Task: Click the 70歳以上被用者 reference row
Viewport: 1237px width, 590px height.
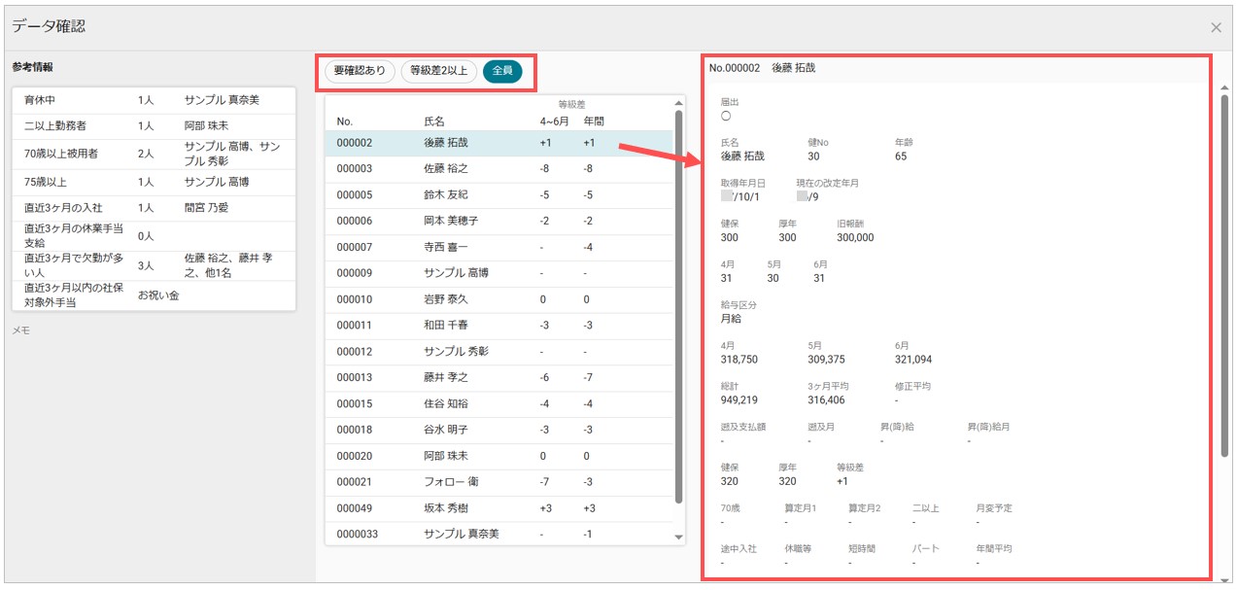Action: [155, 154]
